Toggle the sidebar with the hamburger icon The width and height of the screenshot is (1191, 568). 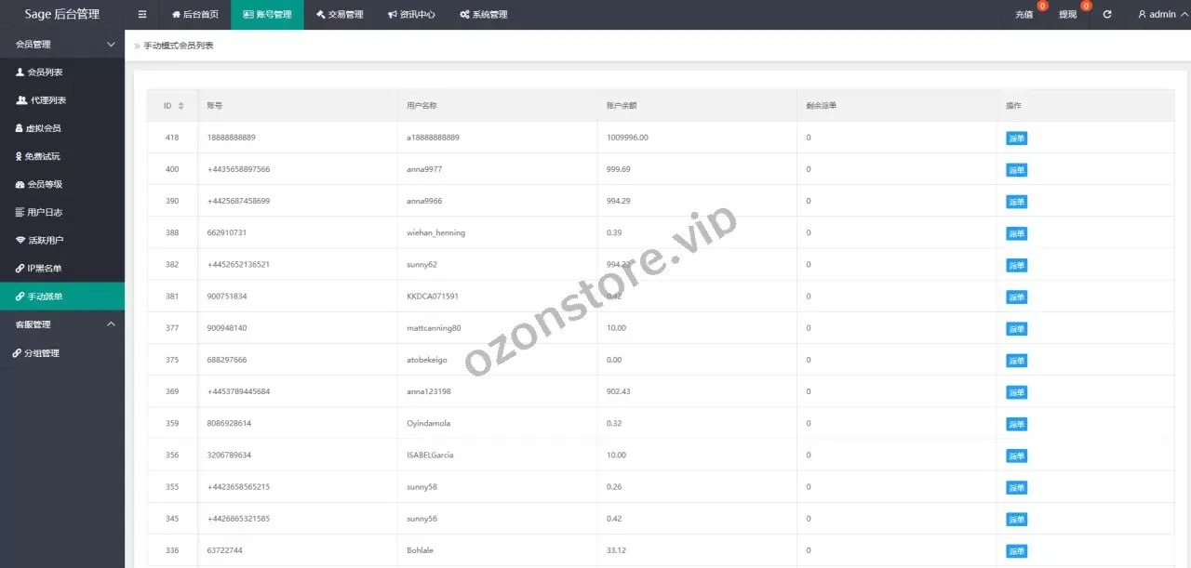pyautogui.click(x=141, y=15)
